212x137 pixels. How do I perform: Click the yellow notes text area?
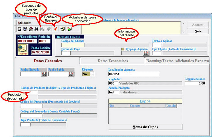(x=131, y=28)
